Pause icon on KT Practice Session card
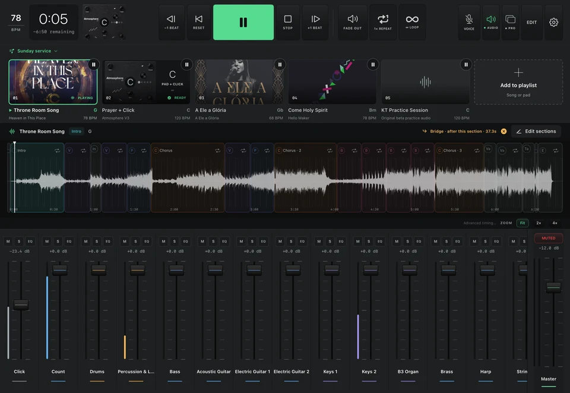 tap(465, 64)
